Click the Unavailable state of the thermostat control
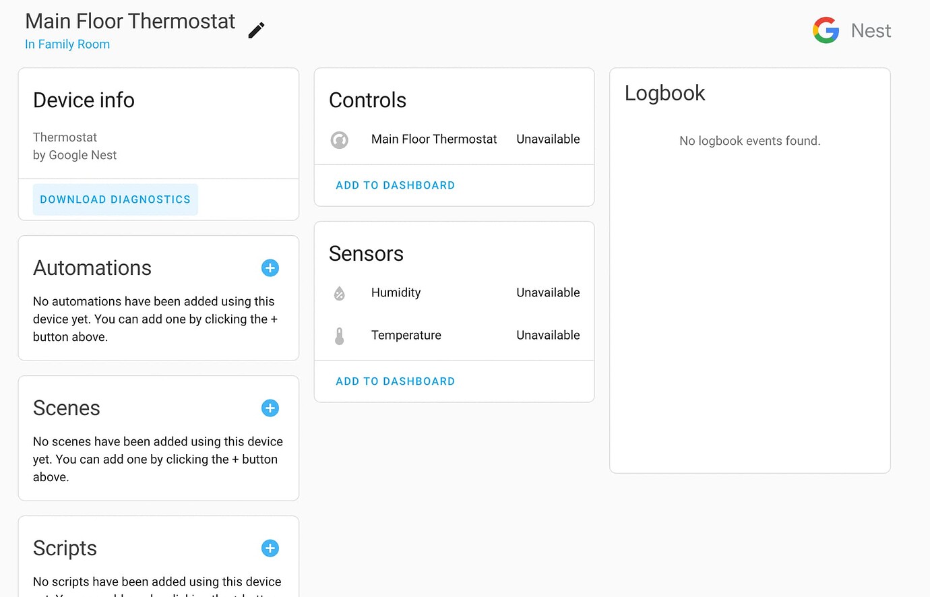This screenshot has height=597, width=930. (x=547, y=139)
